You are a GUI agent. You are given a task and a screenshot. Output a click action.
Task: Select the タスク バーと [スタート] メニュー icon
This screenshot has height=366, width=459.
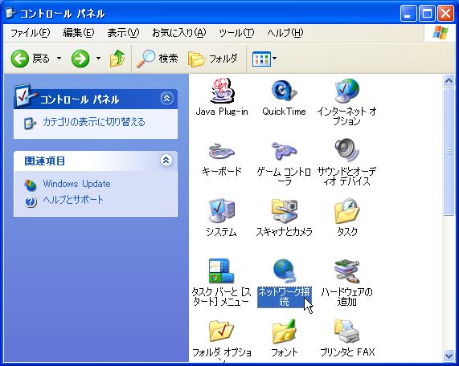coord(222,270)
